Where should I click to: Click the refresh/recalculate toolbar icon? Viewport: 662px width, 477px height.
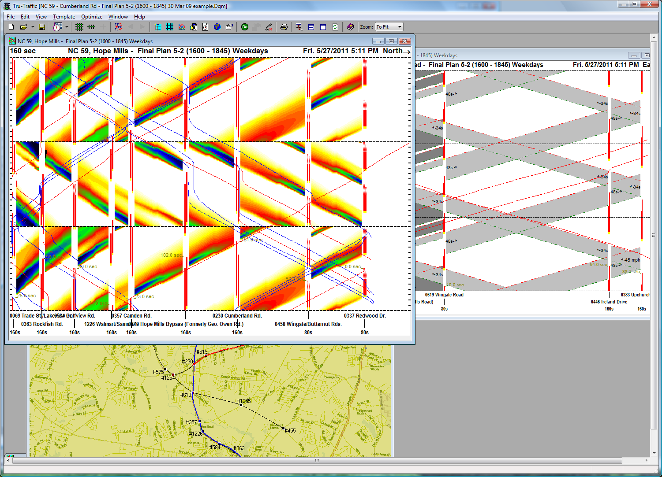[x=336, y=27]
